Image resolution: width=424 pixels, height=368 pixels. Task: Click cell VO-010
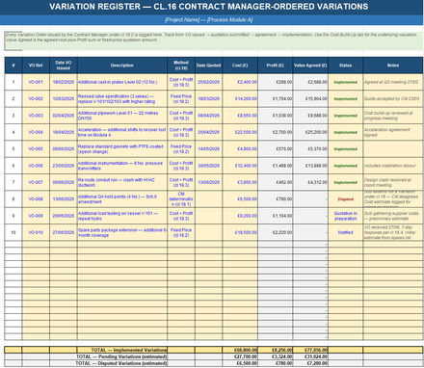coord(36,232)
